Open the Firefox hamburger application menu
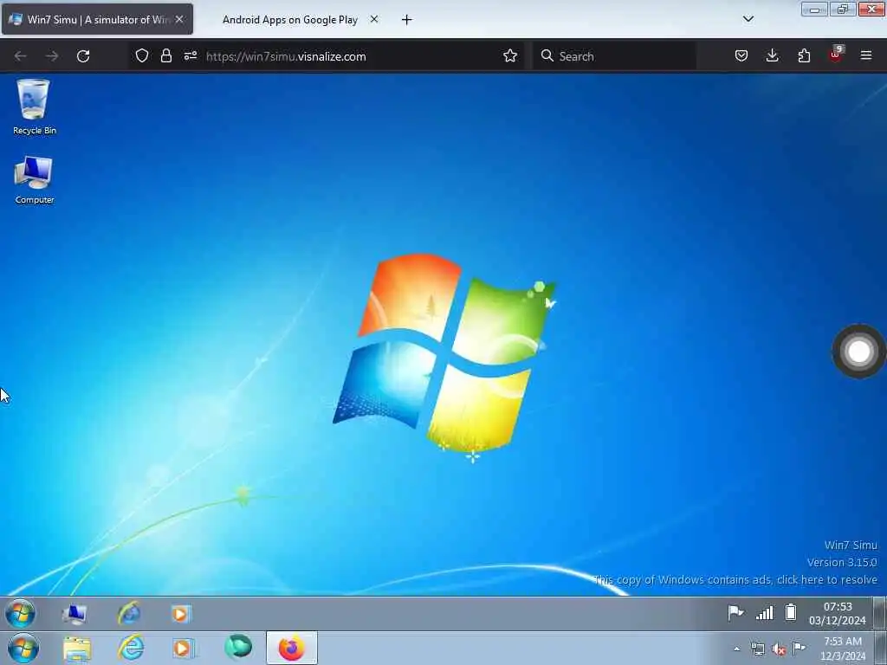The height and width of the screenshot is (665, 887). click(x=866, y=55)
